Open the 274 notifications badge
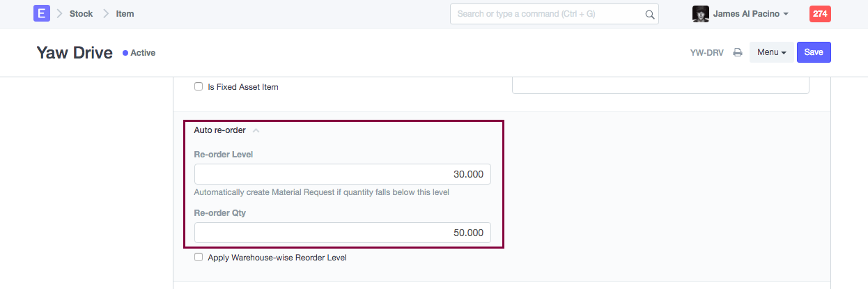Viewport: 868px width, 289px height. (820, 13)
